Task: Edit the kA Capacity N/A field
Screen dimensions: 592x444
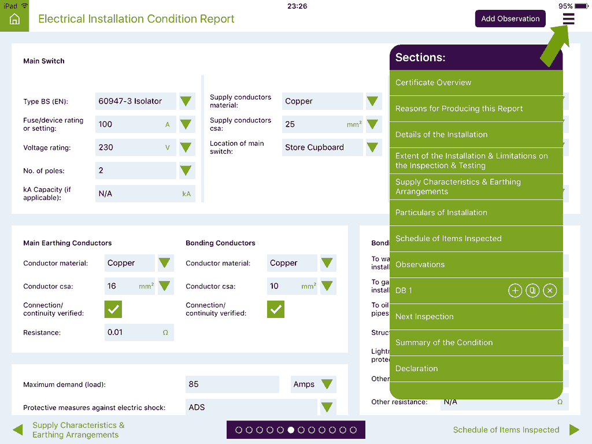Action: pyautogui.click(x=145, y=194)
